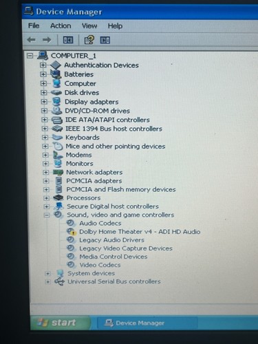The width and height of the screenshot is (258, 344).
Task: Click the PCMCIA adapters icon
Action: point(59,181)
